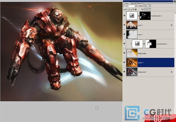176x122 pixels.
Task: Hide the Background layer eye icon
Action: pos(125,72)
